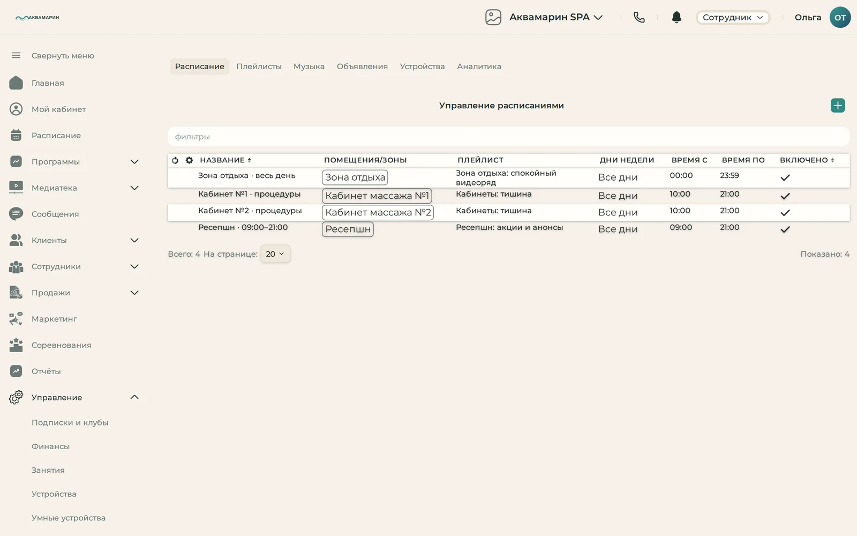Expand the Сотрудники menu chevron
The width and height of the screenshot is (857, 536).
(x=134, y=266)
